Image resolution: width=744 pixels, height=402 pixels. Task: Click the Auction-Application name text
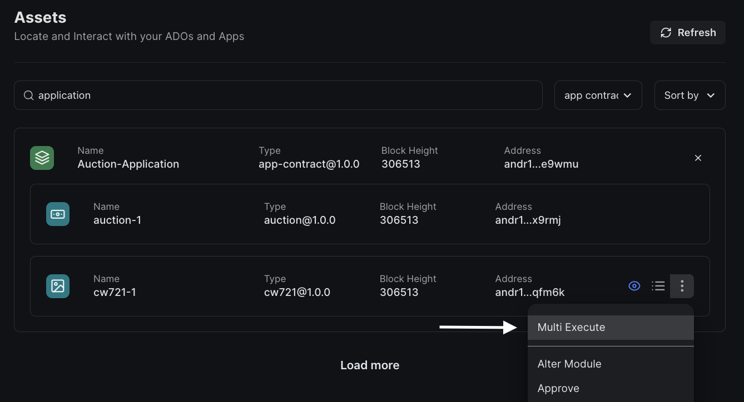click(x=128, y=164)
